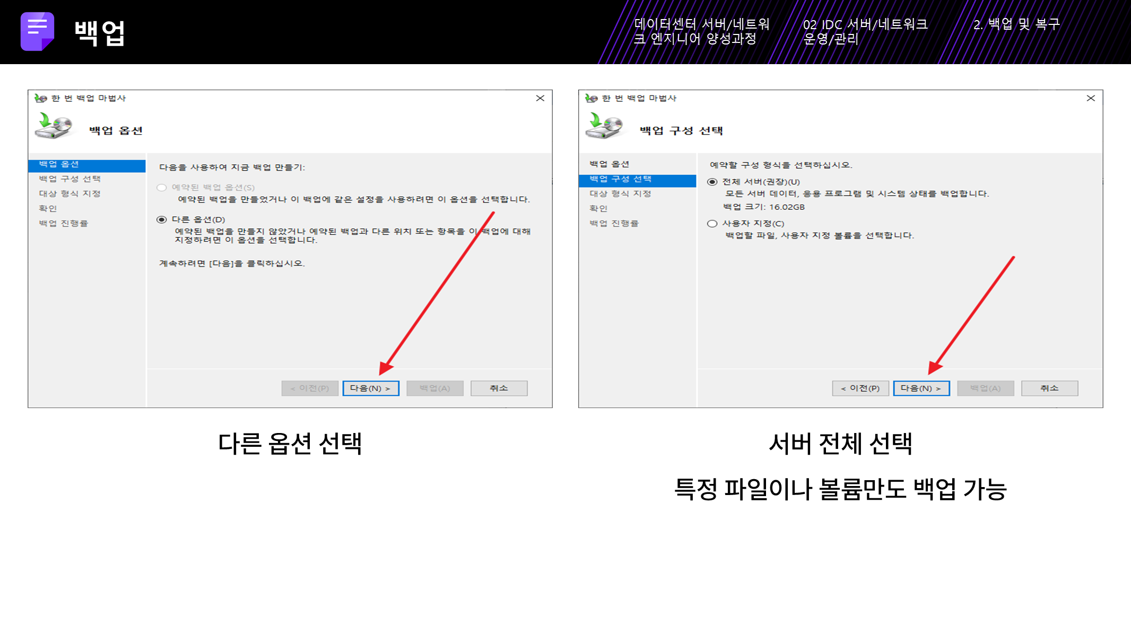Screen dimensions: 1131x636
Task: Close the right backup wizard window
Action: pos(1091,98)
